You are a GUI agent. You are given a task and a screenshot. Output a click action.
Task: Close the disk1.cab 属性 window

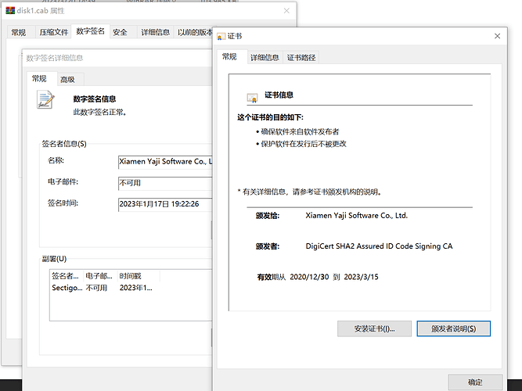[286, 11]
